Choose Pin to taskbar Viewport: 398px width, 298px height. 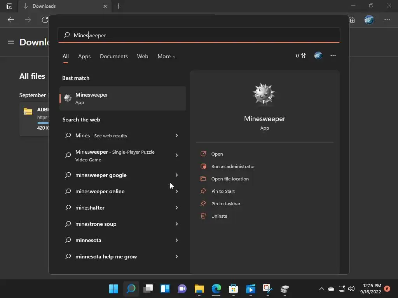coord(226,204)
